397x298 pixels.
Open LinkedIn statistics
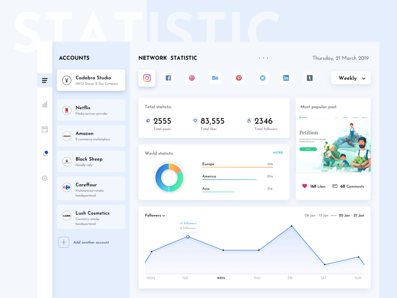coord(286,78)
